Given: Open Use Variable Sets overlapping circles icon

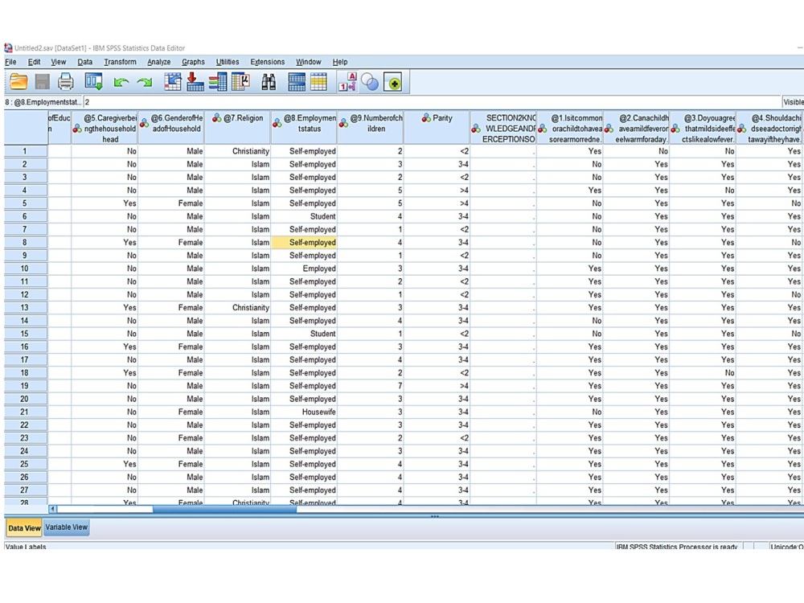Looking at the screenshot, I should [370, 82].
